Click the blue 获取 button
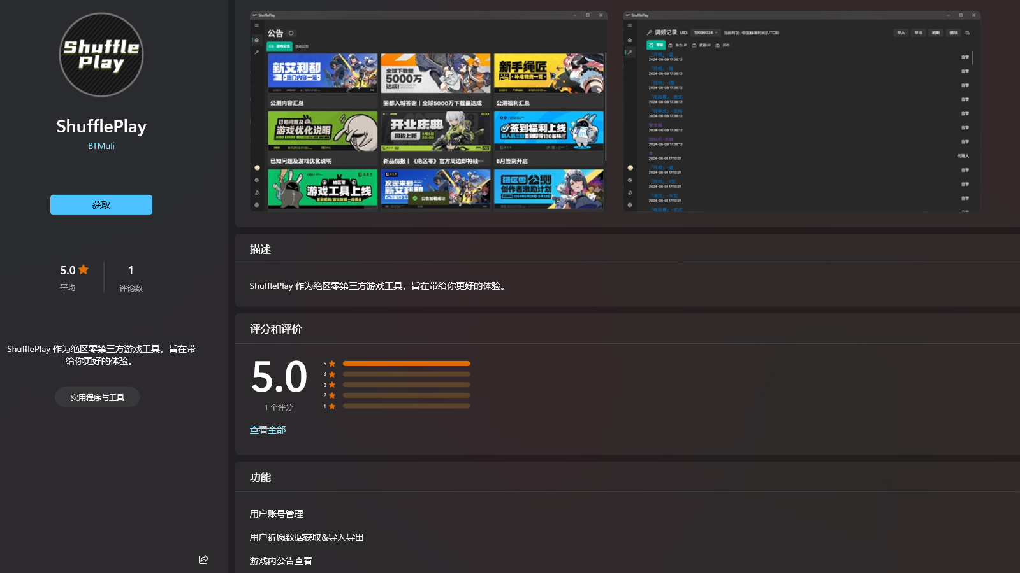1020x573 pixels. tap(101, 204)
